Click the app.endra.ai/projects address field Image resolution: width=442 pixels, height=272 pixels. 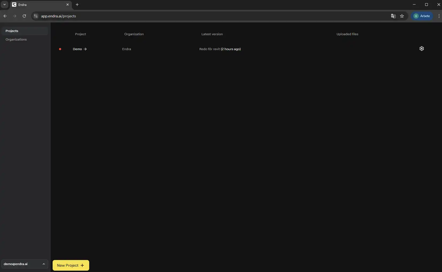click(187, 16)
